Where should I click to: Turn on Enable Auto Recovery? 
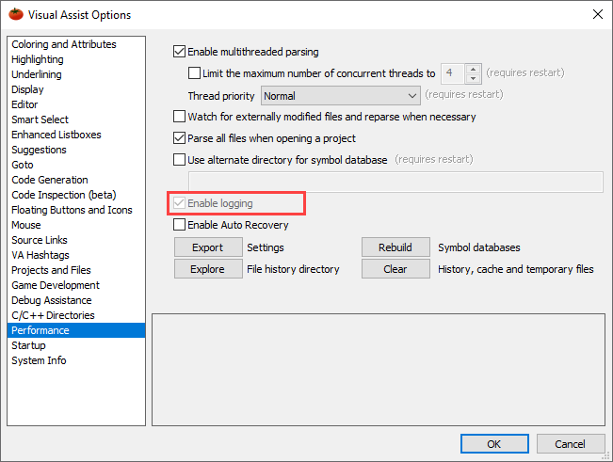click(180, 225)
